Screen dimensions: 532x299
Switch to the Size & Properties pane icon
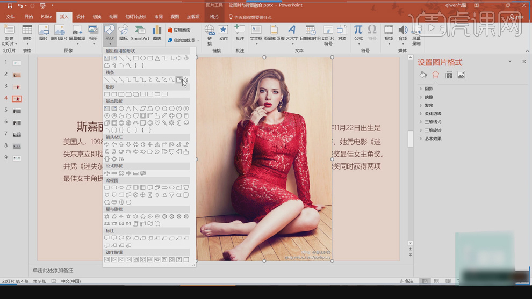(449, 75)
